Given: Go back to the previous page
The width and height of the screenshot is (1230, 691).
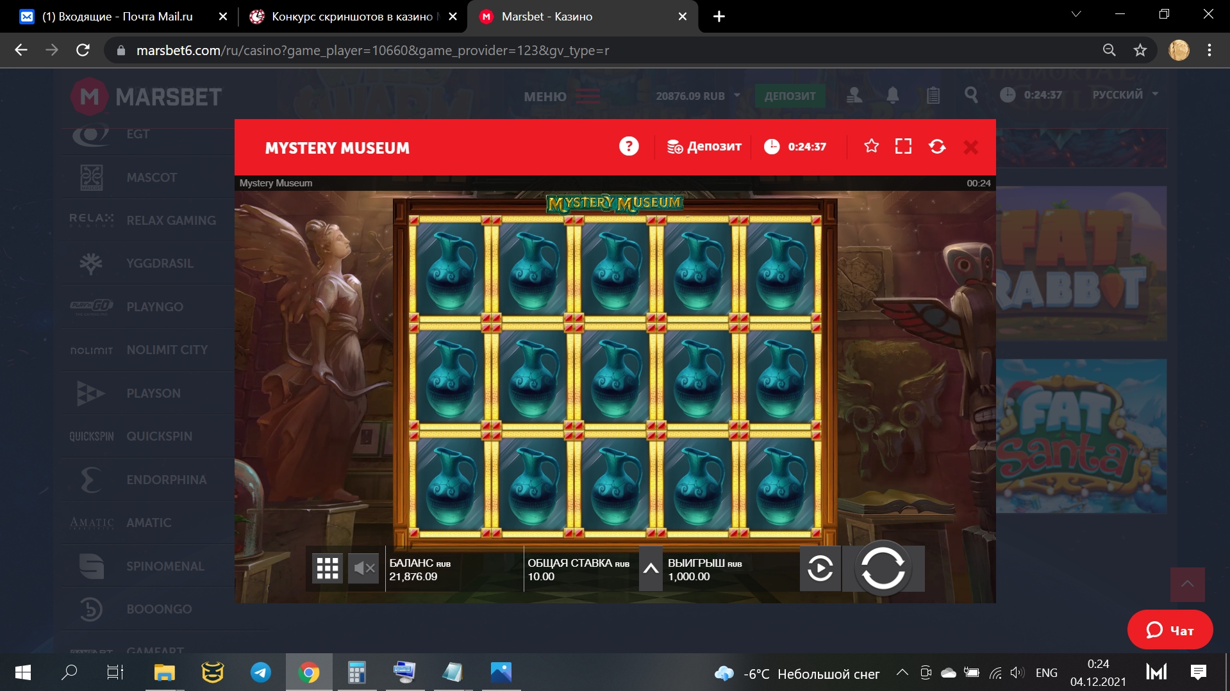Looking at the screenshot, I should [x=21, y=50].
